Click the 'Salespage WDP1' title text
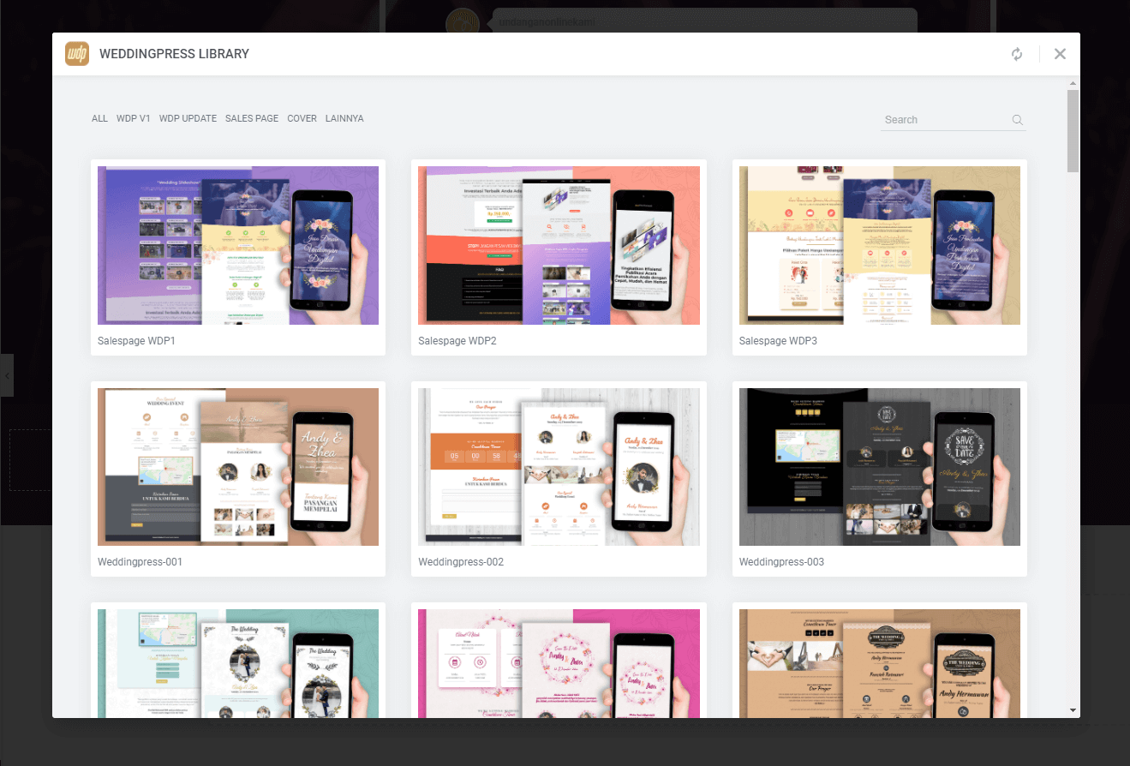 (x=136, y=341)
